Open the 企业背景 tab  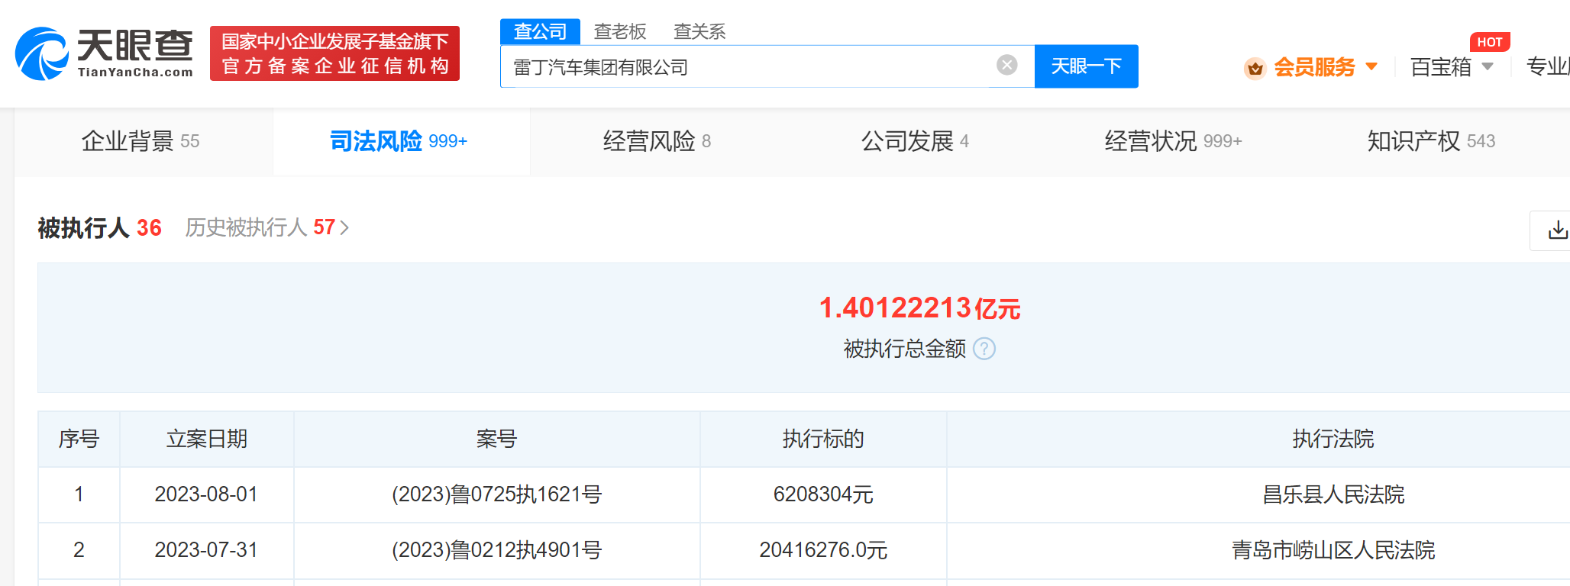coord(141,141)
